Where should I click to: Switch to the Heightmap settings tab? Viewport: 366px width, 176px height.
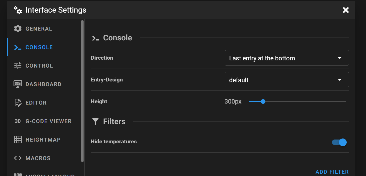43,140
